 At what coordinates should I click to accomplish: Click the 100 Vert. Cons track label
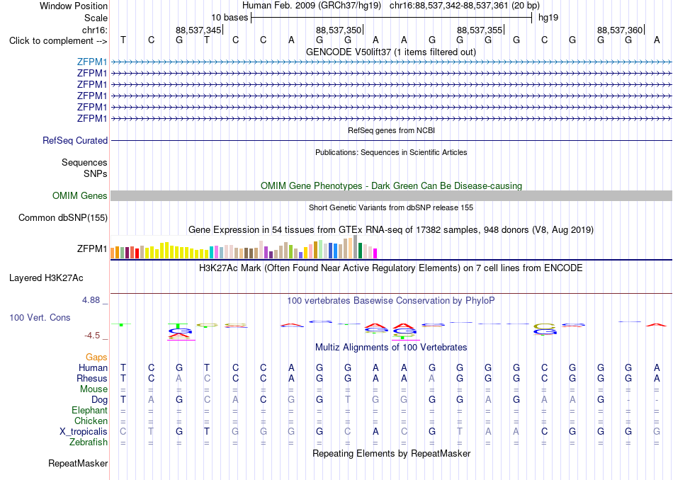pyautogui.click(x=40, y=317)
